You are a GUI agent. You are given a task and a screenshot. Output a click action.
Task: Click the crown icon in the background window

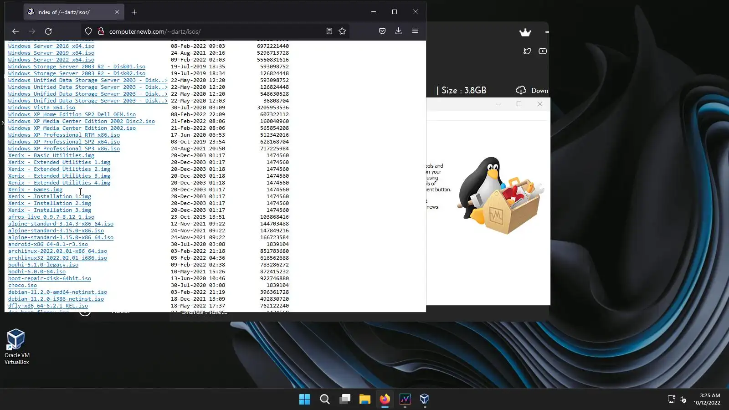(x=525, y=32)
